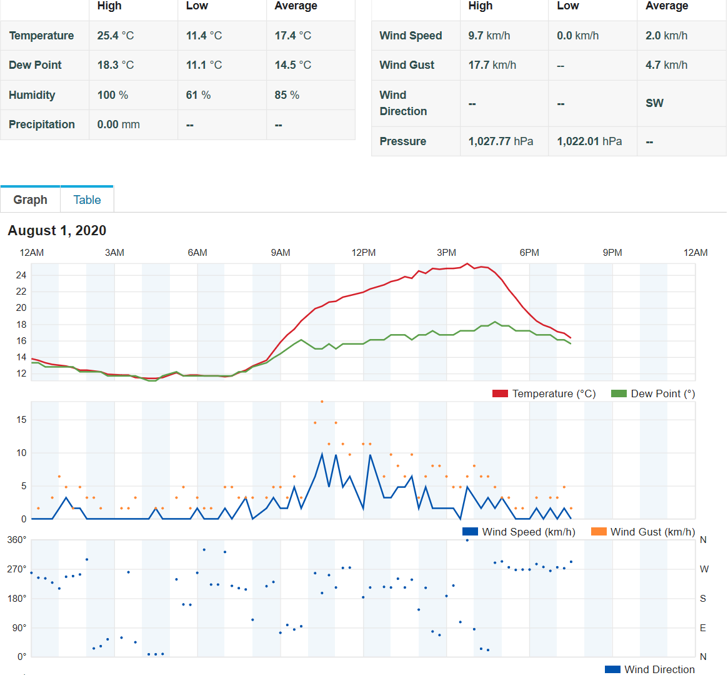Click the 9AM time axis label

pos(281,253)
